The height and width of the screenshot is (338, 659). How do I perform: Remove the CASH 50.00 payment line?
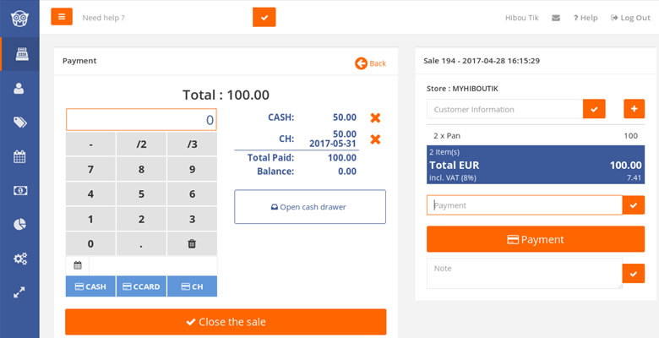375,117
